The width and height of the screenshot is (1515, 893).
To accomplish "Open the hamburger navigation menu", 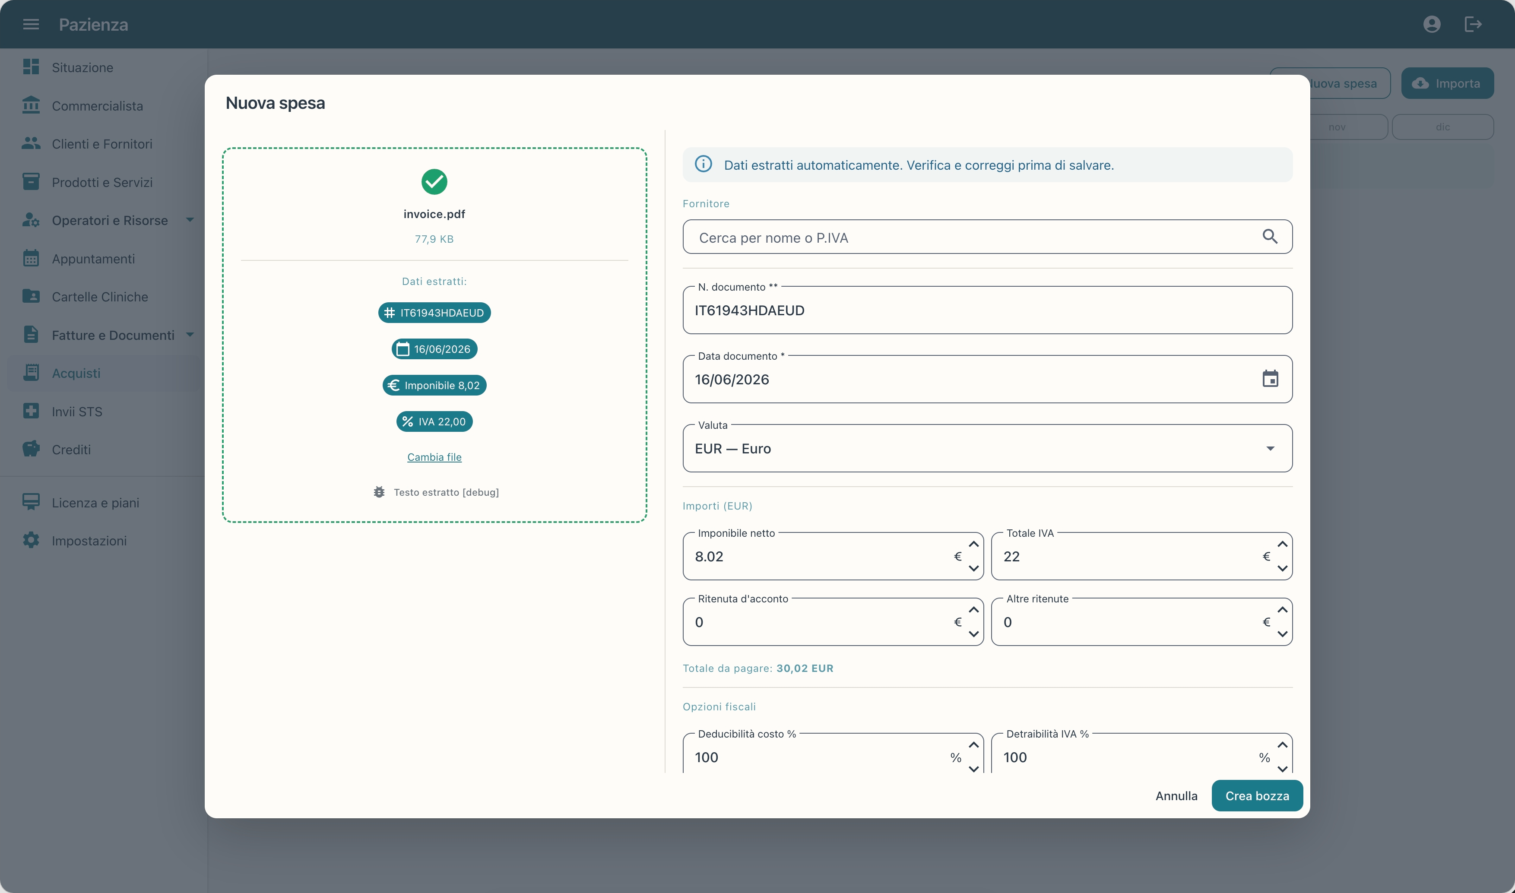I will point(31,24).
